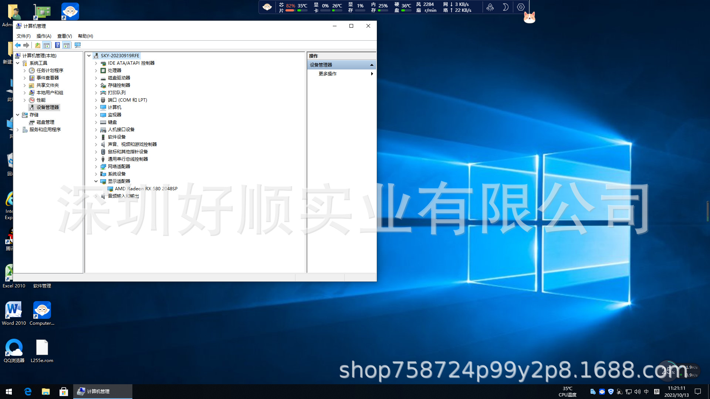Select the QQ浏览器 desktop icon
This screenshot has height=399, width=710.
[14, 351]
